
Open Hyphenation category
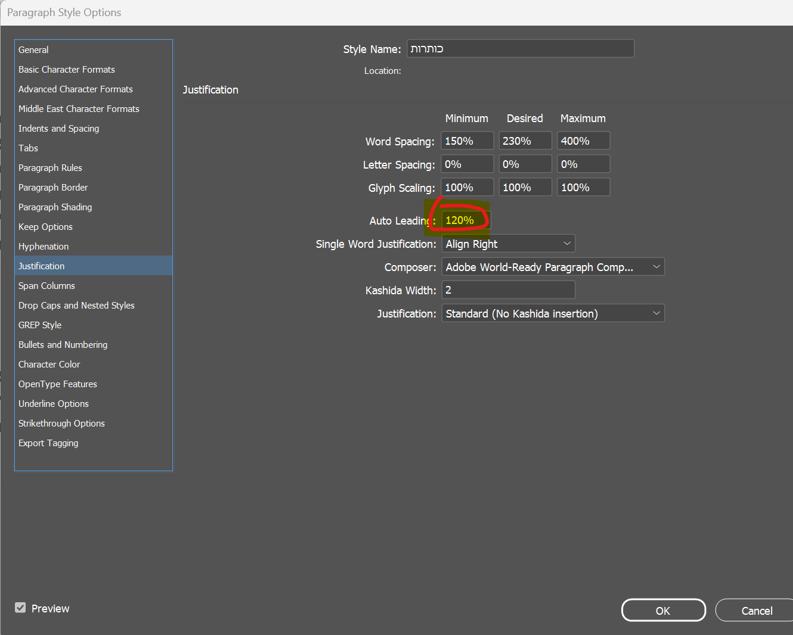(x=94, y=247)
